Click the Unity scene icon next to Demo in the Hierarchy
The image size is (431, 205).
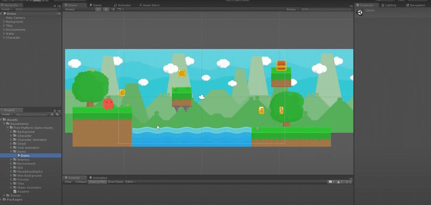[x=5, y=13]
